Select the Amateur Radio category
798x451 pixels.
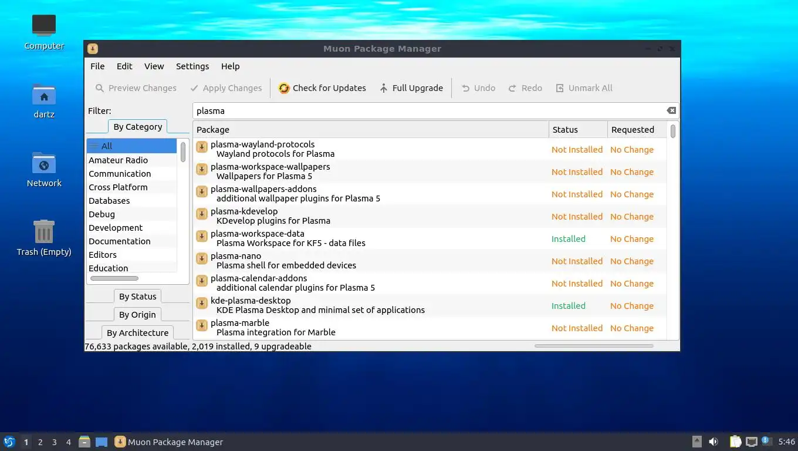coord(131,160)
